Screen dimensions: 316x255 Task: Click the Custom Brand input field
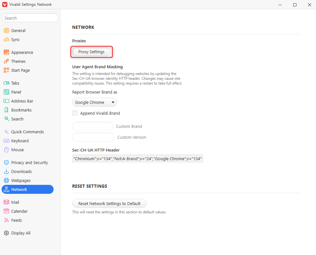click(x=93, y=127)
